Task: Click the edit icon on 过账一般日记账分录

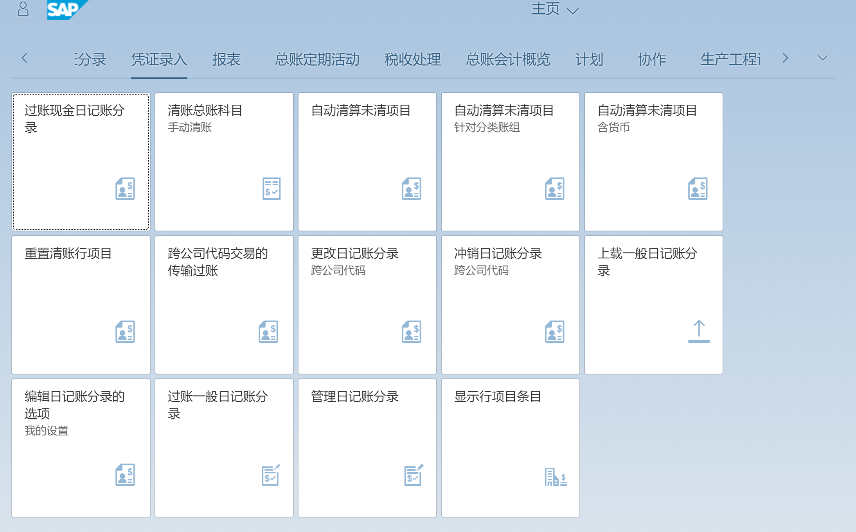Action: tap(271, 476)
